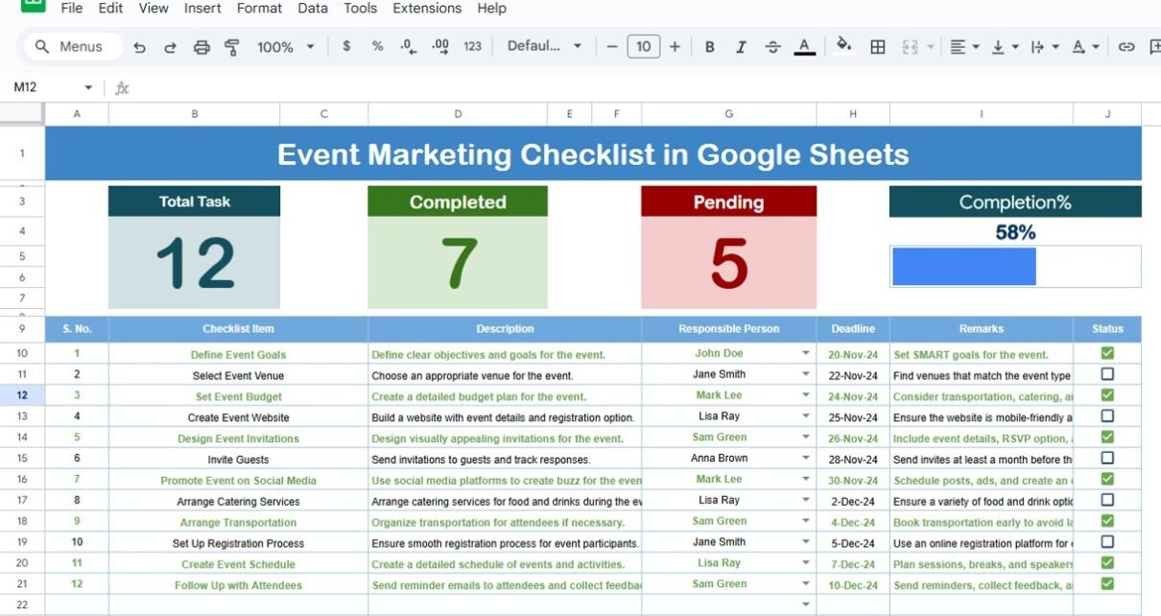Expand the Name box dropdown arrow
Screen dimensions: 1161x616
coord(88,87)
